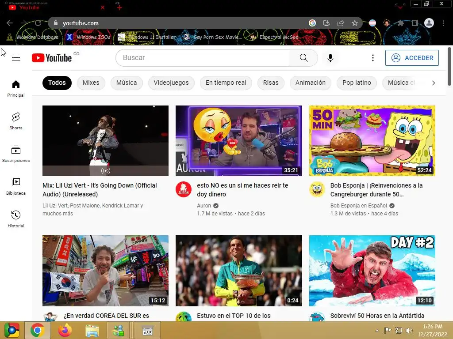Close the YouTube tab
The height and width of the screenshot is (339, 453).
click(x=103, y=8)
